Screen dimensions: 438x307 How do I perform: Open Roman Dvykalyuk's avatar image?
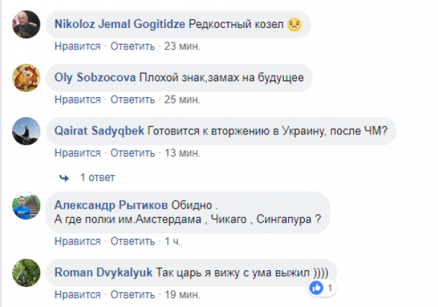point(27,273)
